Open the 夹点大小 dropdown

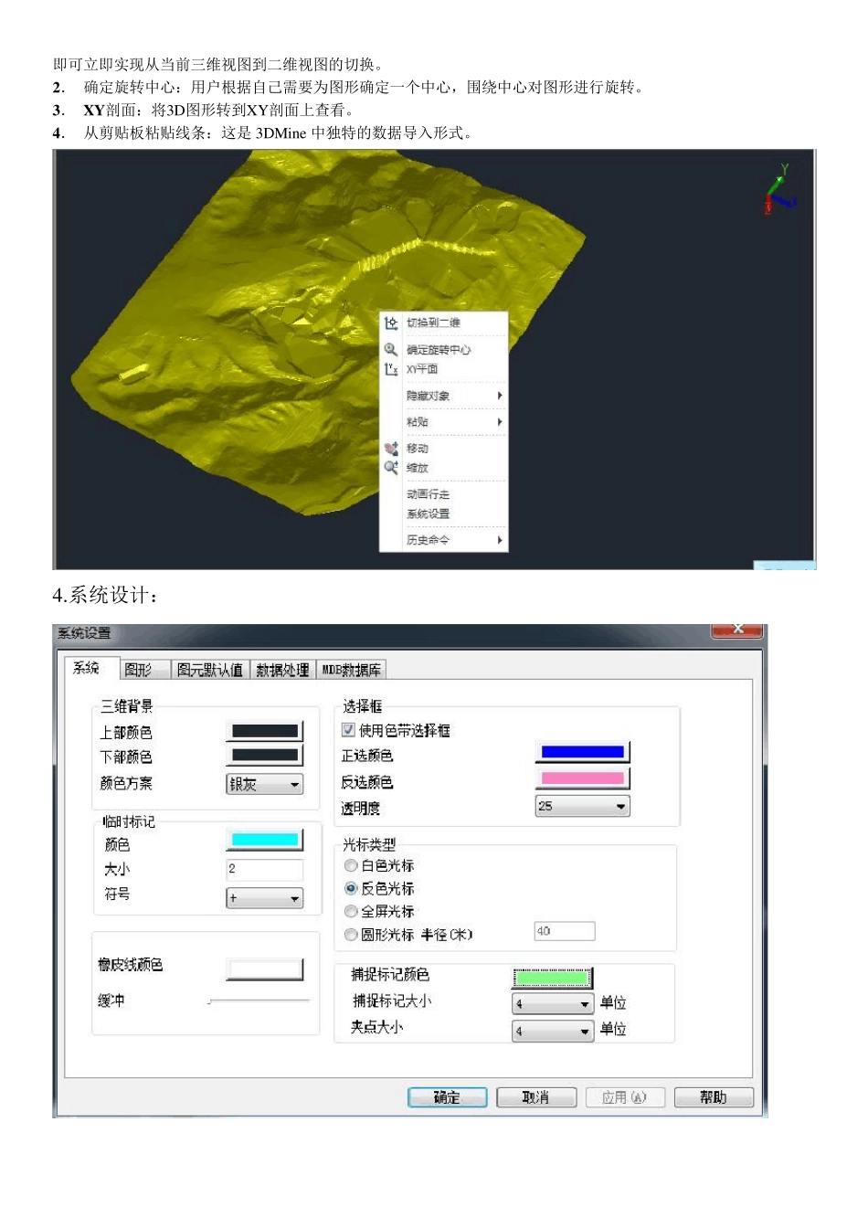[553, 1031]
